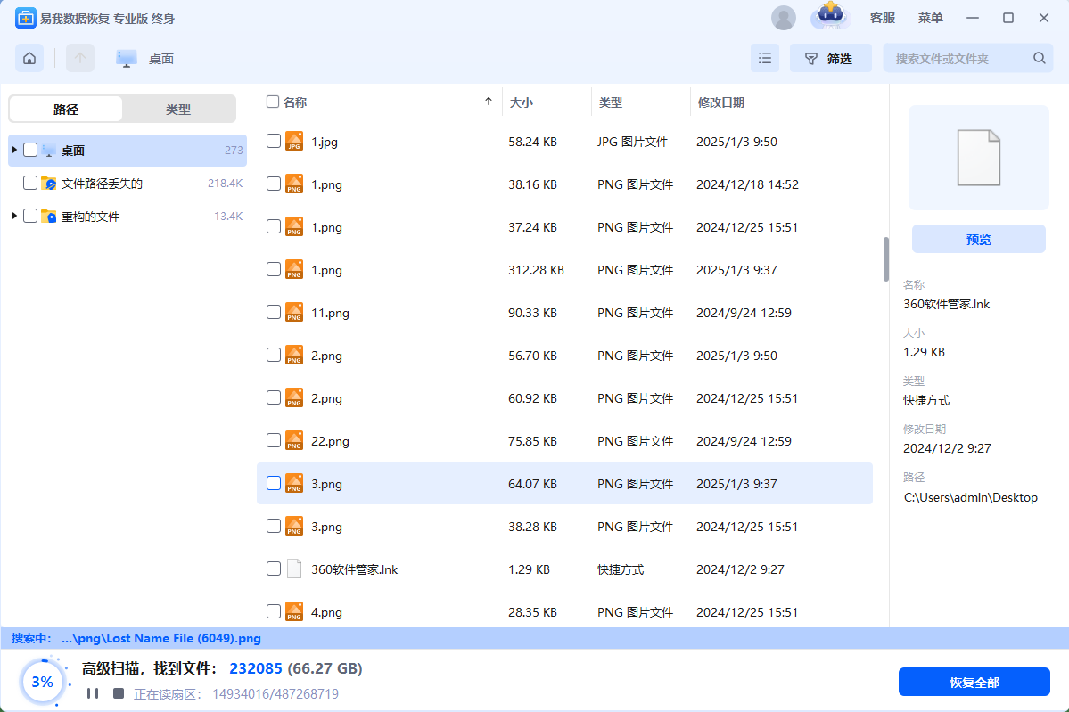1069x712 pixels.
Task: Click the 恢复全部 button
Action: click(974, 683)
